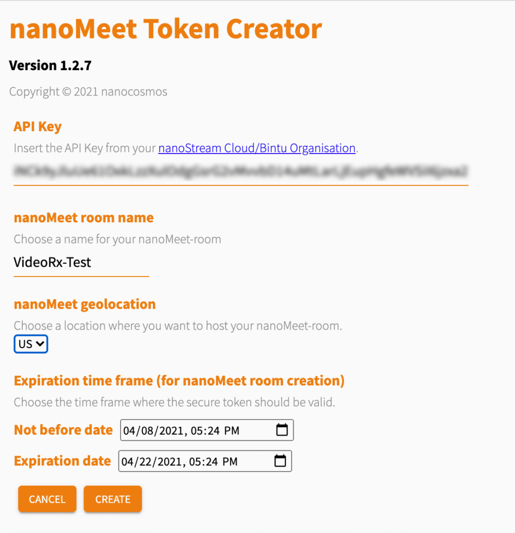
Task: Open the nanoStream Cloud/Bintu Organisation link
Action: (x=257, y=148)
